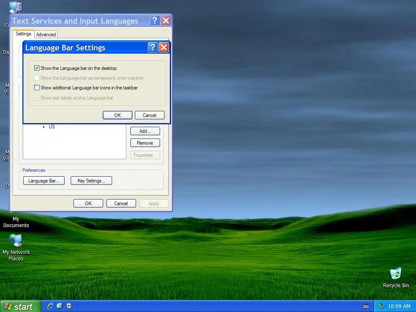Cancel the Language Bar Settings dialog
The height and width of the screenshot is (312, 416).
tap(149, 115)
